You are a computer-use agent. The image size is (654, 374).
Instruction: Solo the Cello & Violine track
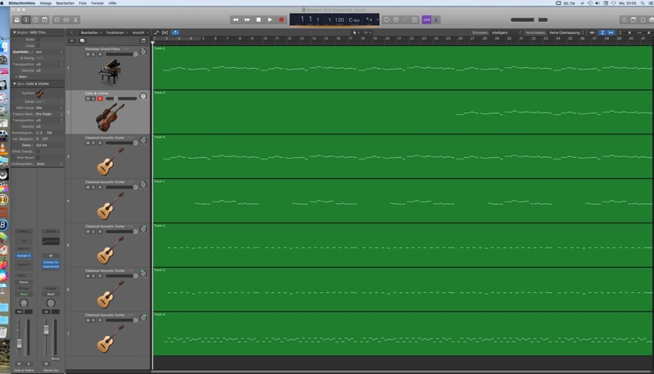pos(93,99)
